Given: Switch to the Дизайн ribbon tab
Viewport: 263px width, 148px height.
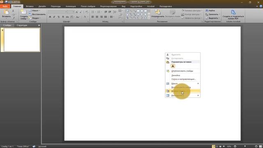Looking at the screenshot, I should tap(42, 7).
